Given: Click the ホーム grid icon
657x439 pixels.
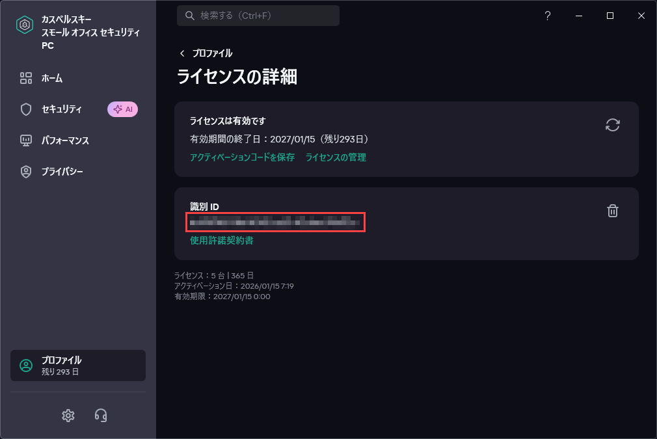Looking at the screenshot, I should click(x=26, y=78).
